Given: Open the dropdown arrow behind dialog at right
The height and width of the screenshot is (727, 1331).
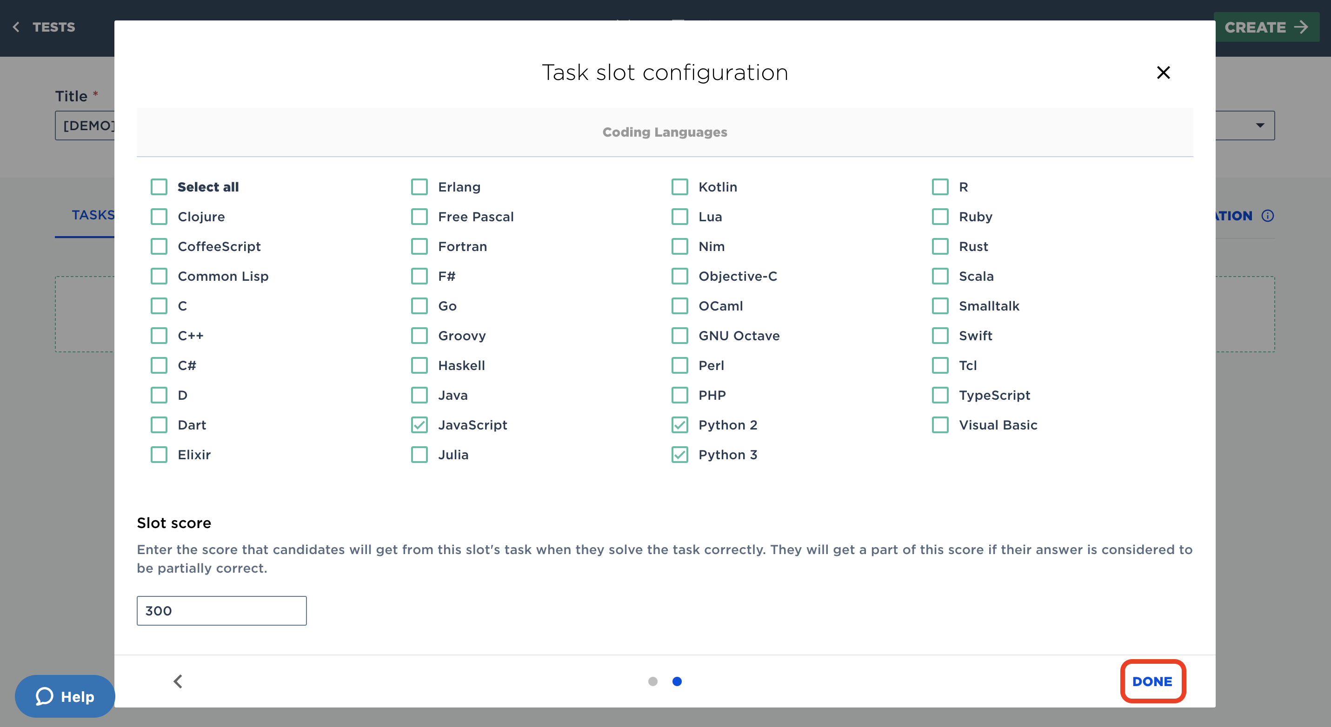Looking at the screenshot, I should coord(1260,126).
